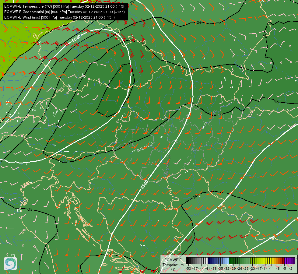This screenshot has width=298, height=274.
Task: Click the -41 legend tick label
Action: 208,269
